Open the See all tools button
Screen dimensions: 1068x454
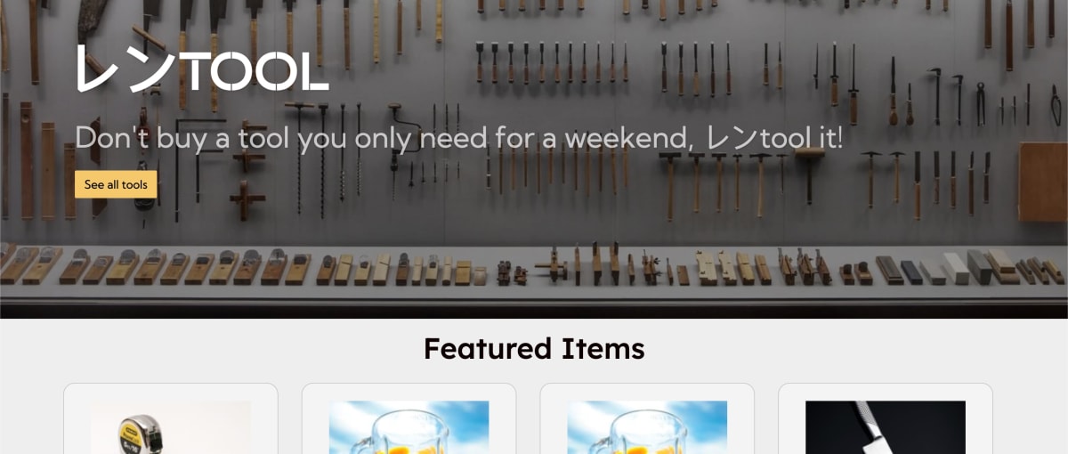pos(116,184)
